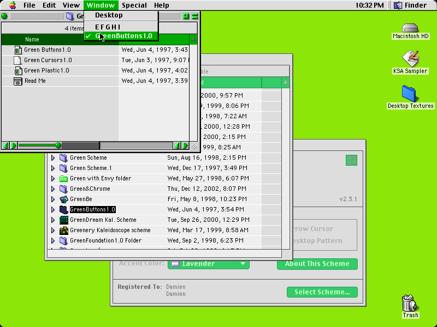437x327 pixels.
Task: Click the Select Scheme... button
Action: [x=322, y=292]
